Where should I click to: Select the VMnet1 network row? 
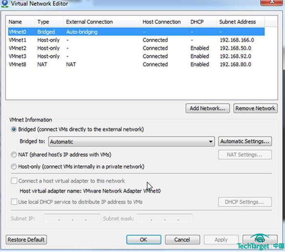136,40
